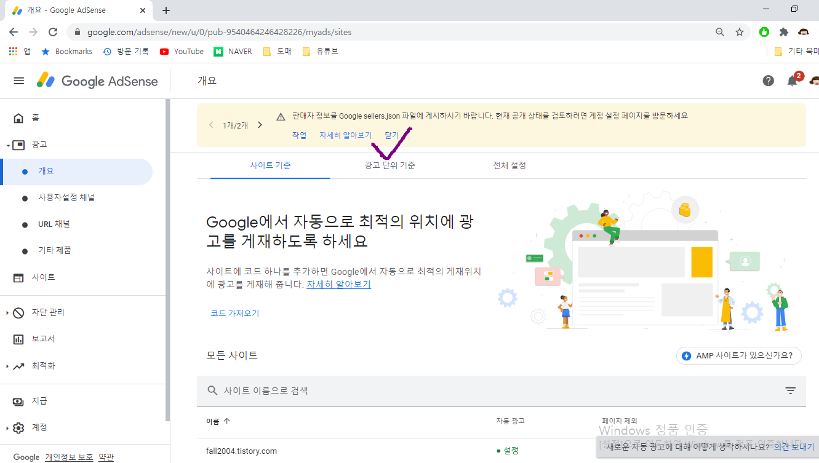The height and width of the screenshot is (463, 819).
Task: Click the address bar URL
Action: coord(220,32)
